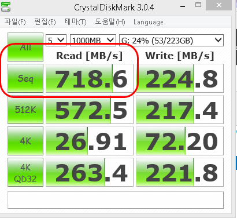
Task: Select the 512K write result 217.4
Action: [180, 110]
